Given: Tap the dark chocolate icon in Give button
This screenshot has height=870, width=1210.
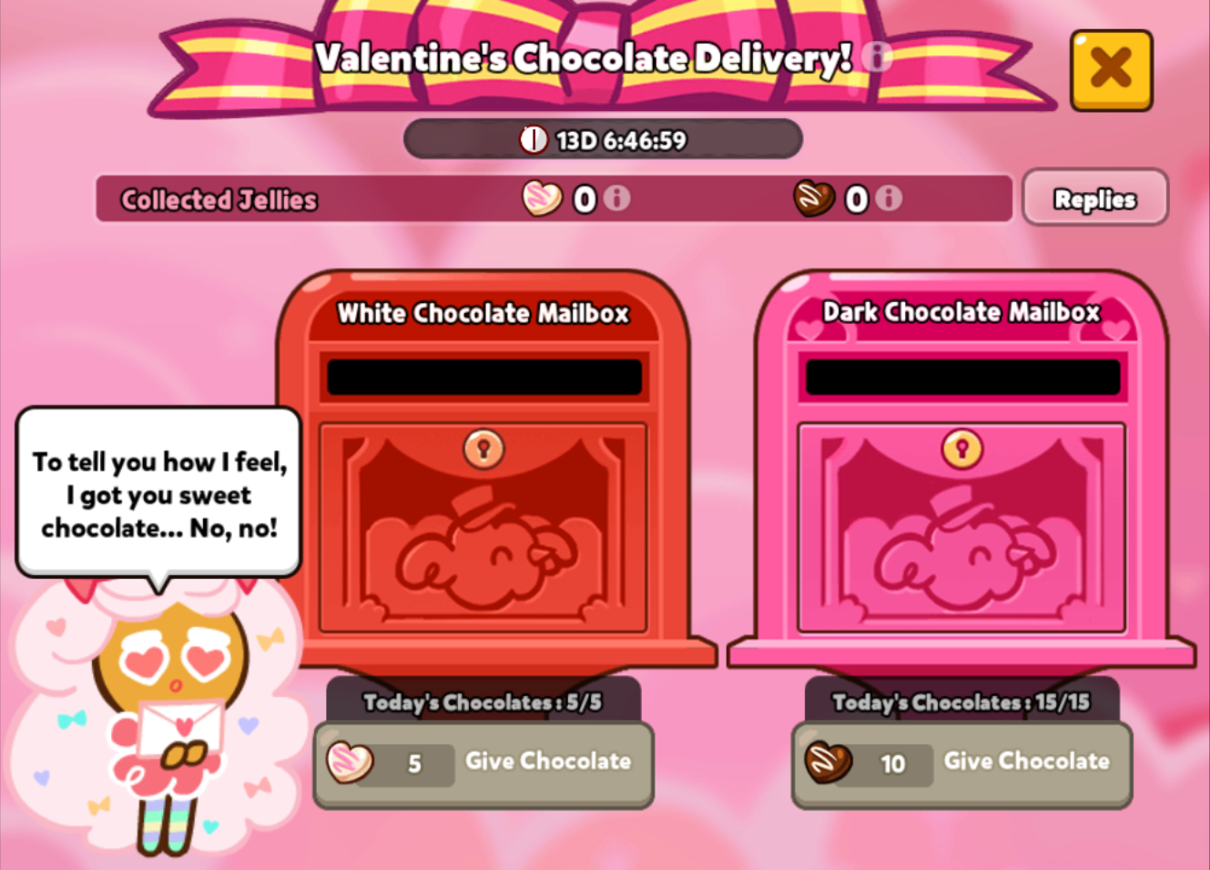Looking at the screenshot, I should coord(829,763).
